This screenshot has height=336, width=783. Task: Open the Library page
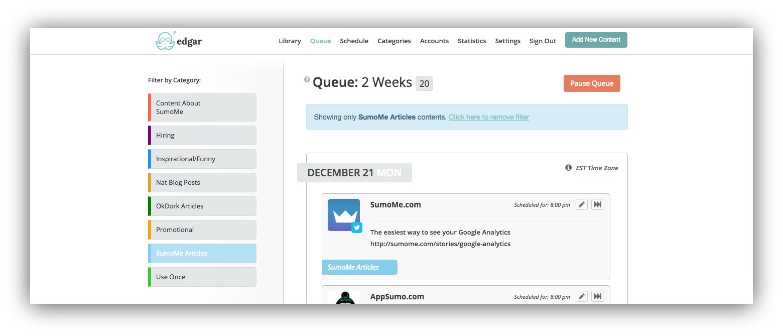click(290, 41)
